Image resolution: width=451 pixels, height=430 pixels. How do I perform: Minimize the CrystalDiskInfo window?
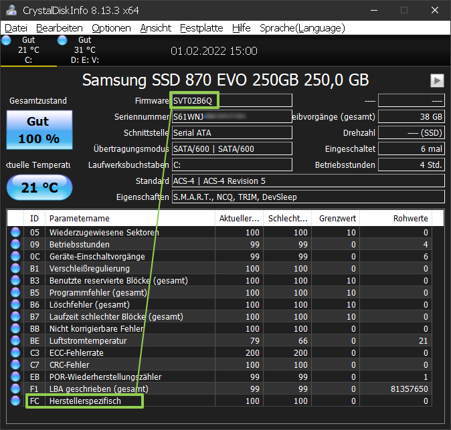click(374, 10)
